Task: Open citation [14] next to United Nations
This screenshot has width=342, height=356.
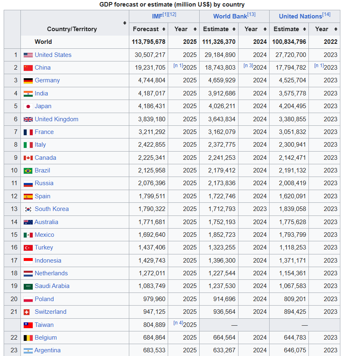Action: (x=326, y=14)
